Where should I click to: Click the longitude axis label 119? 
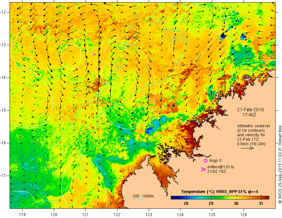click(22, 214)
